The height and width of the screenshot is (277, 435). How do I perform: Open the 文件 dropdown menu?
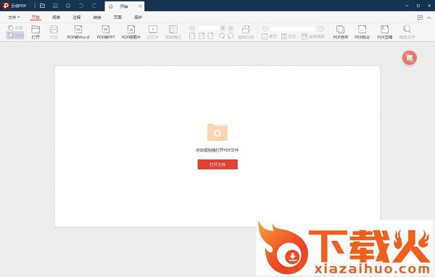tap(14, 17)
